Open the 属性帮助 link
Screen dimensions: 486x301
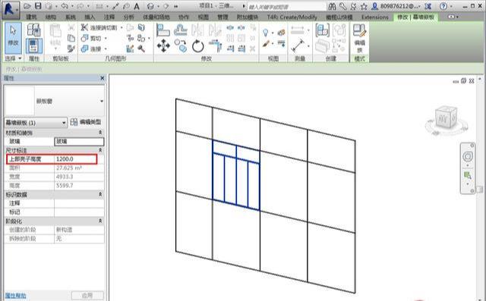(x=15, y=296)
